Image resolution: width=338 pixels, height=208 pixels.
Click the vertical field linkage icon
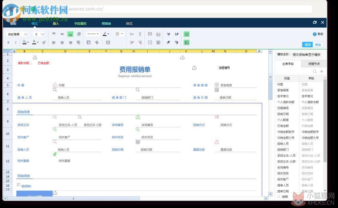(140, 34)
